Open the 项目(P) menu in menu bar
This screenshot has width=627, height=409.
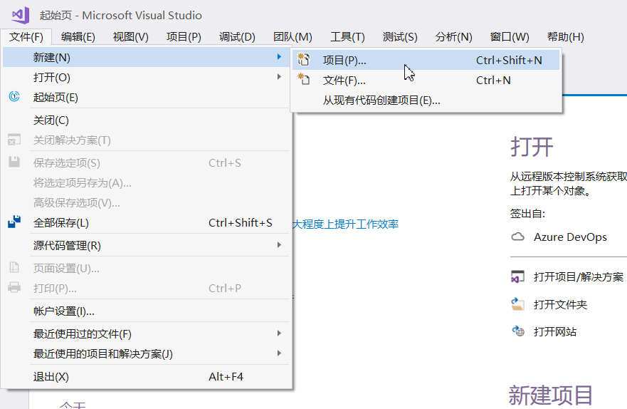pos(184,37)
